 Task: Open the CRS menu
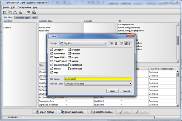click(13, 7)
